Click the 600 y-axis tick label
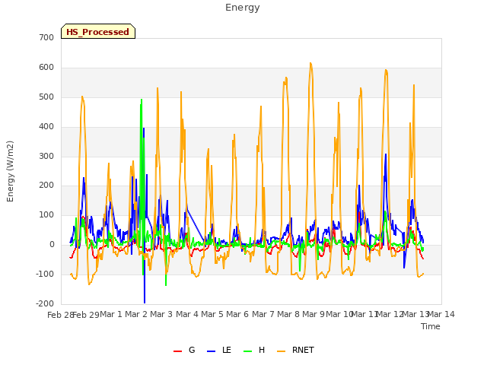 point(46,68)
